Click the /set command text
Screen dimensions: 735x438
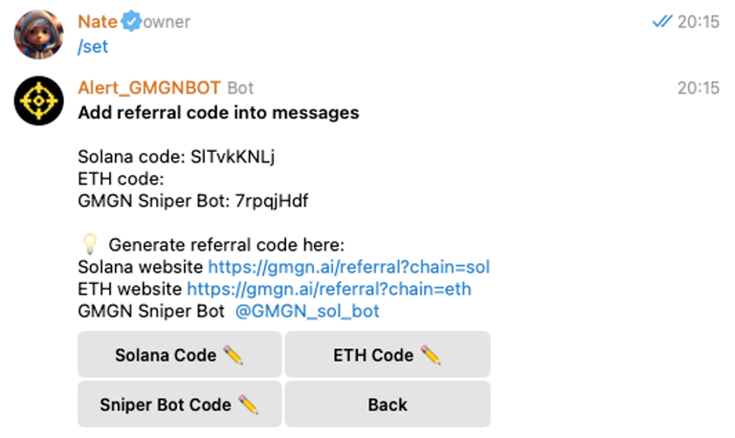(x=92, y=47)
